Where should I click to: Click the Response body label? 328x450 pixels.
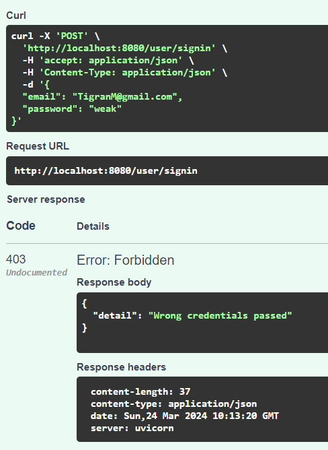[114, 282]
